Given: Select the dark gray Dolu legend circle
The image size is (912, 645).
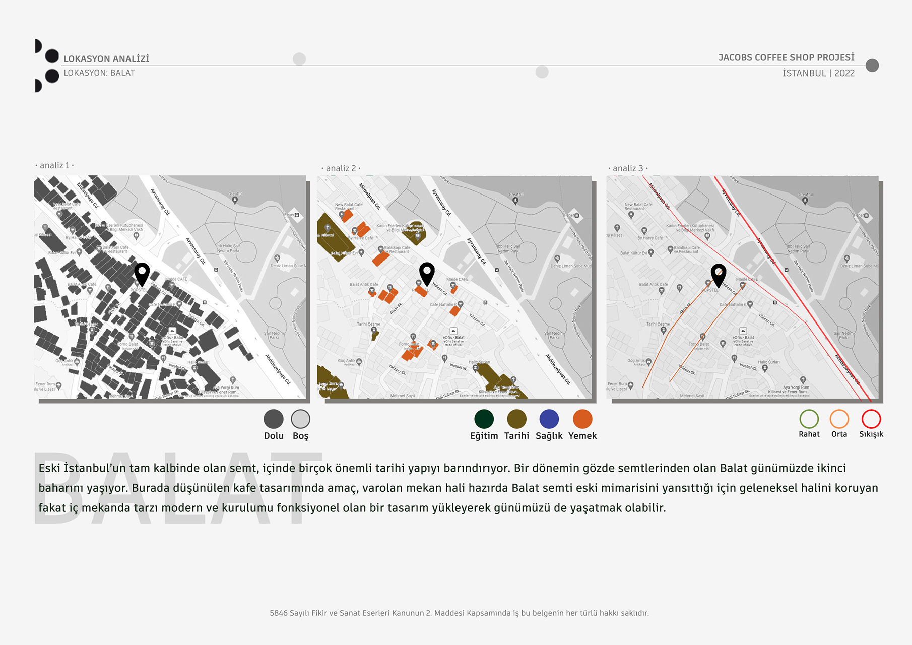Looking at the screenshot, I should coord(274,419).
